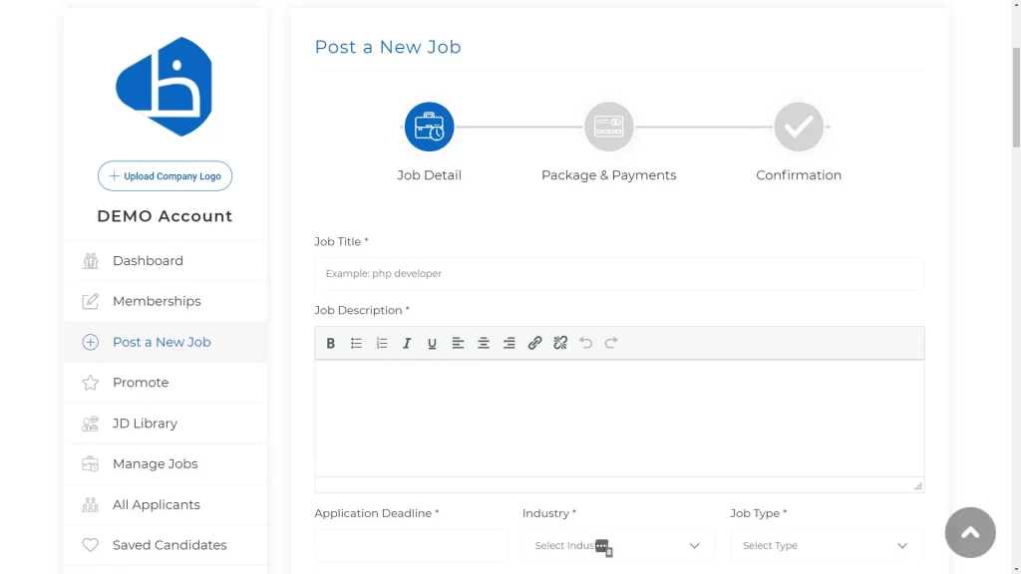
Task: Open Saved Candidates page
Action: (x=166, y=545)
